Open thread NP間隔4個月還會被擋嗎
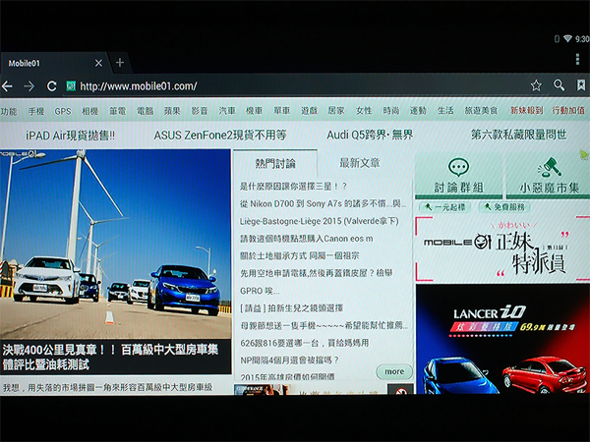Screen dimensions: 590x442 pos(289,360)
